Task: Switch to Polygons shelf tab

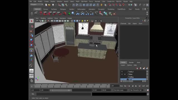Action: [63, 9]
